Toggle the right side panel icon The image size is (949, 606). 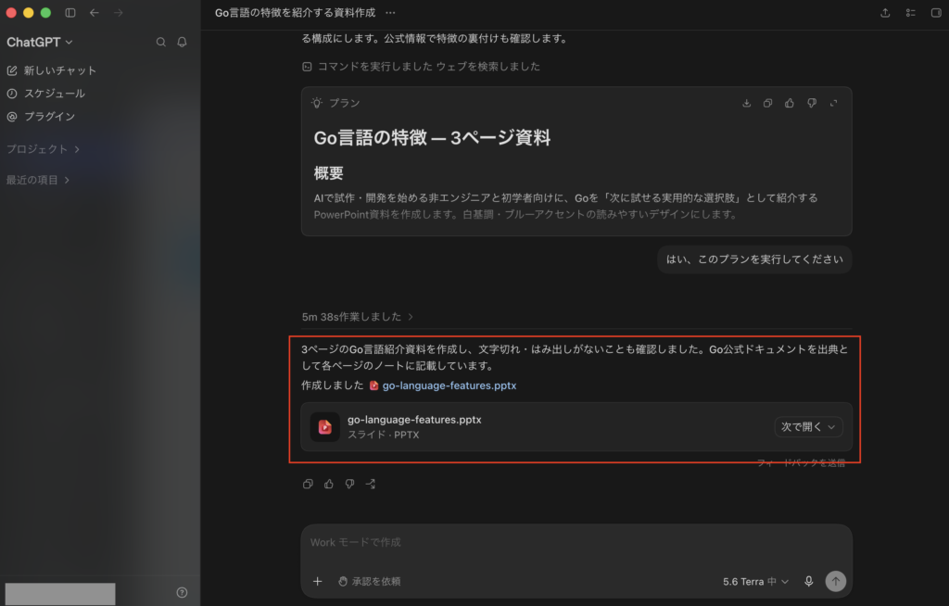coord(936,12)
